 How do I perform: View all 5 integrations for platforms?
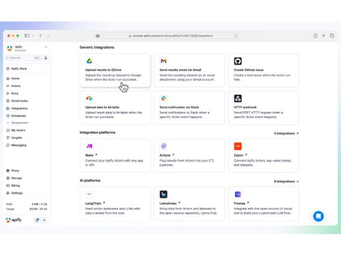coord(286,133)
